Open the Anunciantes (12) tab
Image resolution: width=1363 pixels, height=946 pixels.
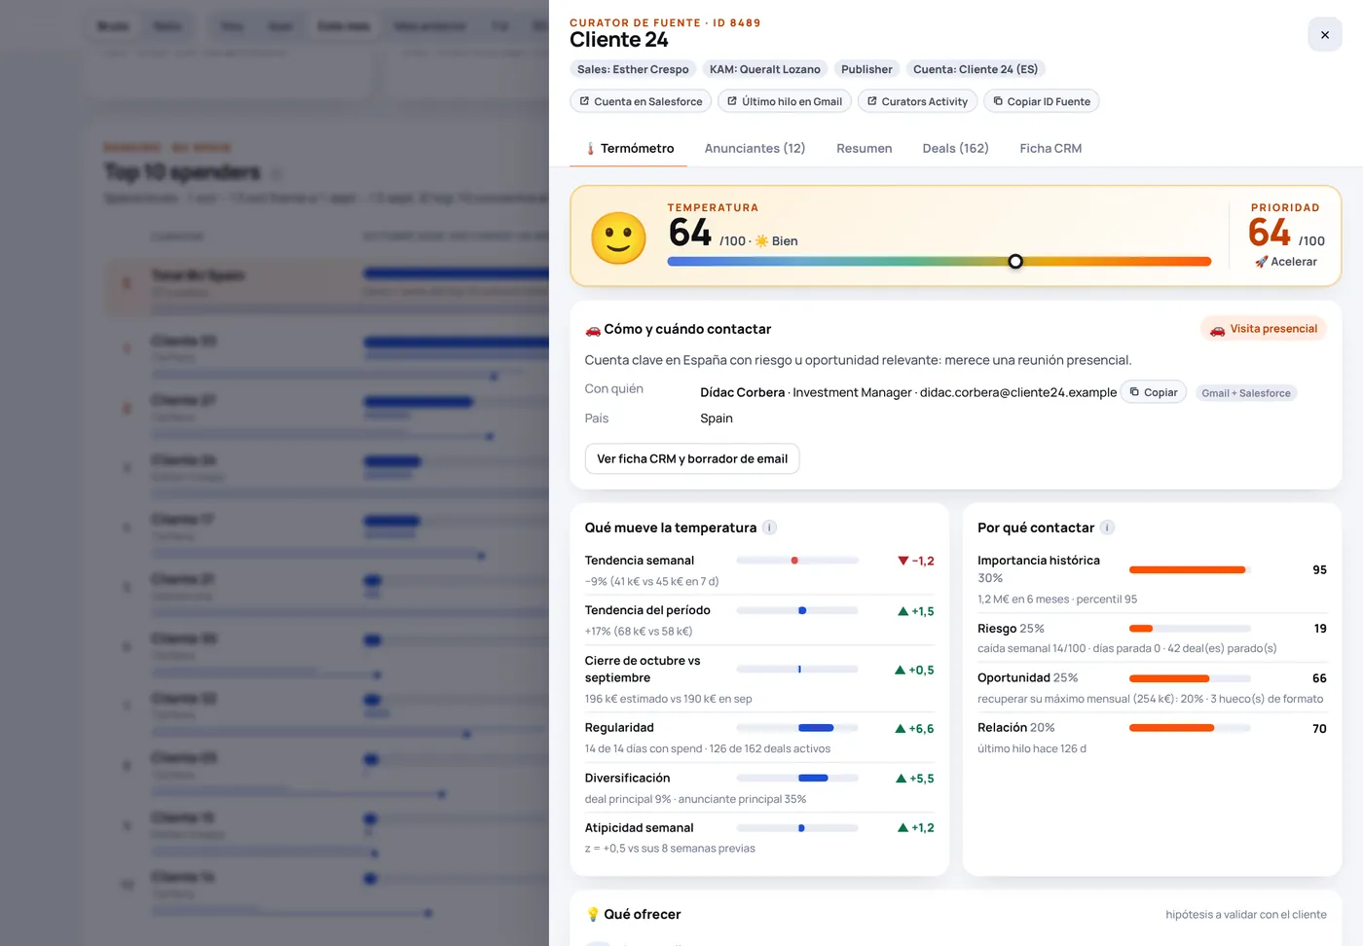pyautogui.click(x=755, y=148)
